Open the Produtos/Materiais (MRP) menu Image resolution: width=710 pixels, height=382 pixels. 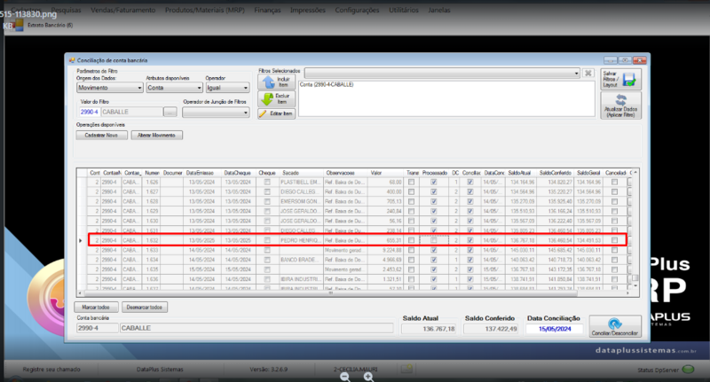coord(205,10)
